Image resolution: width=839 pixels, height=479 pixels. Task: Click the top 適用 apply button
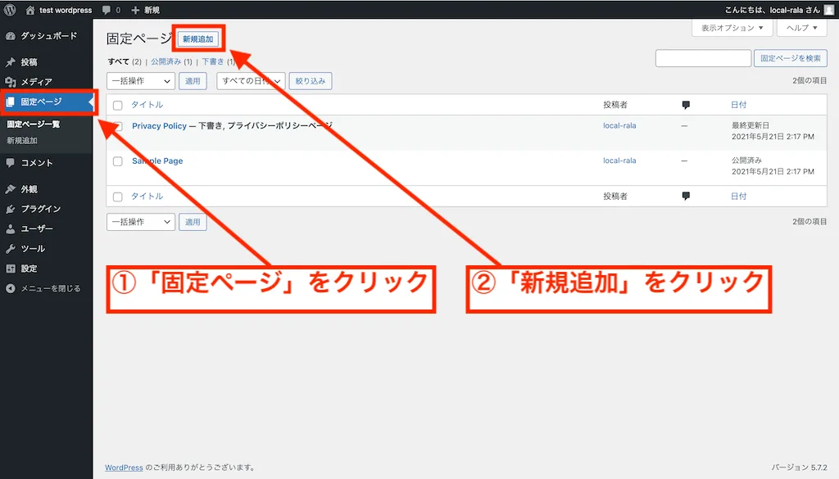click(x=193, y=81)
